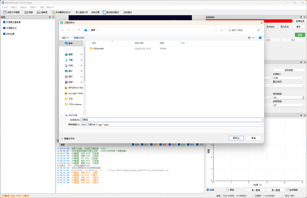Open the 中频MGC 10dB dropdown

pos(289,78)
